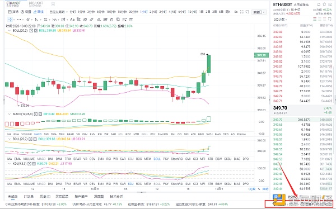Select the horizontal line drawing tool
This screenshot has width=336, height=209.
pos(19,20)
